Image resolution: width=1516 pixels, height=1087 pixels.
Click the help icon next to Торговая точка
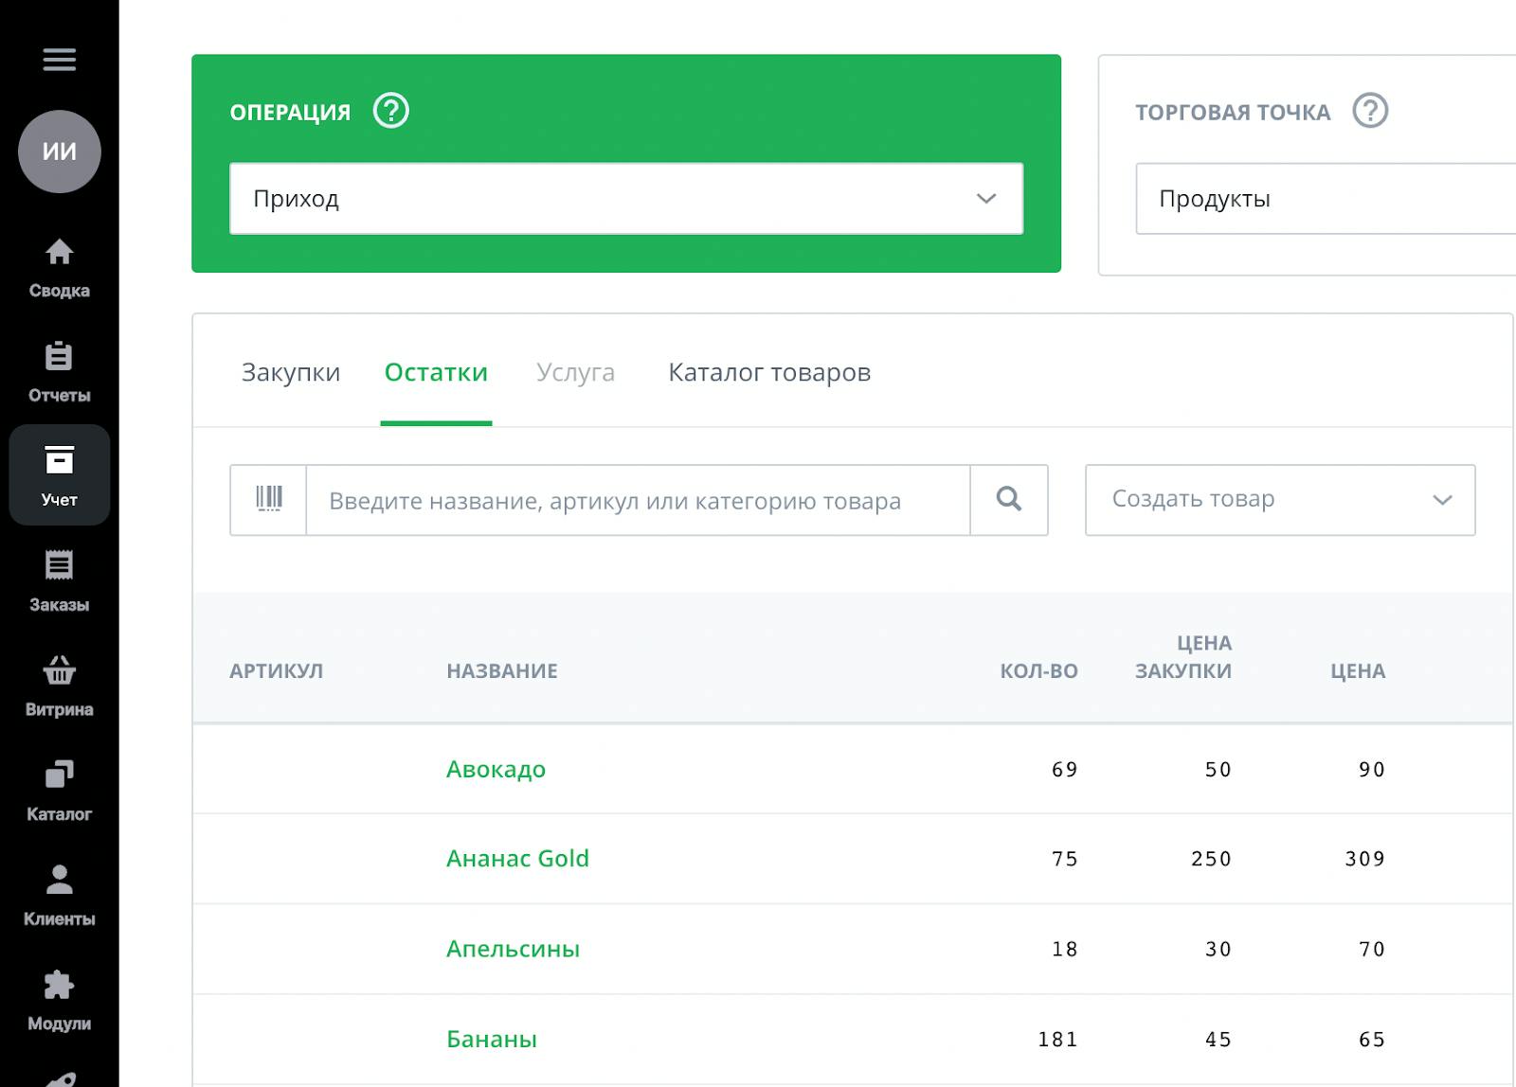coord(1370,111)
